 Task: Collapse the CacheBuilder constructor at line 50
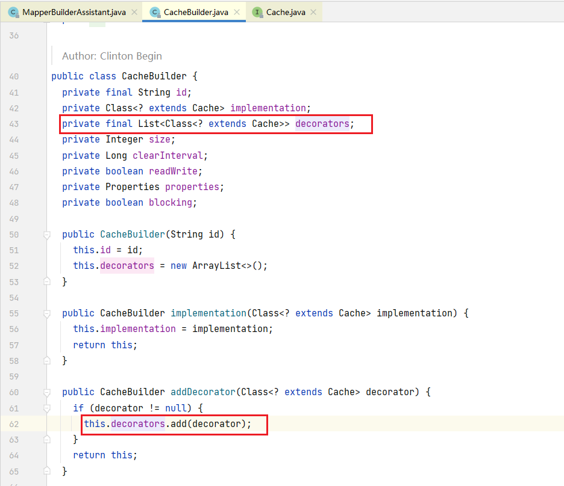(x=47, y=235)
